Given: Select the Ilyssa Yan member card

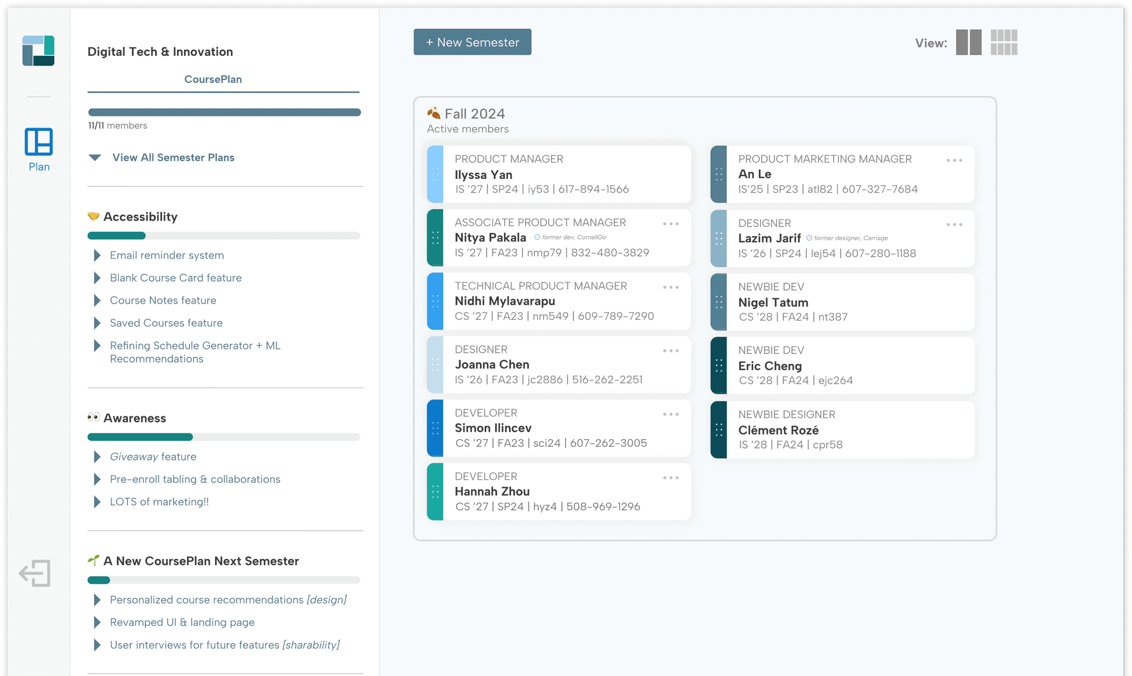Looking at the screenshot, I should coord(558,175).
